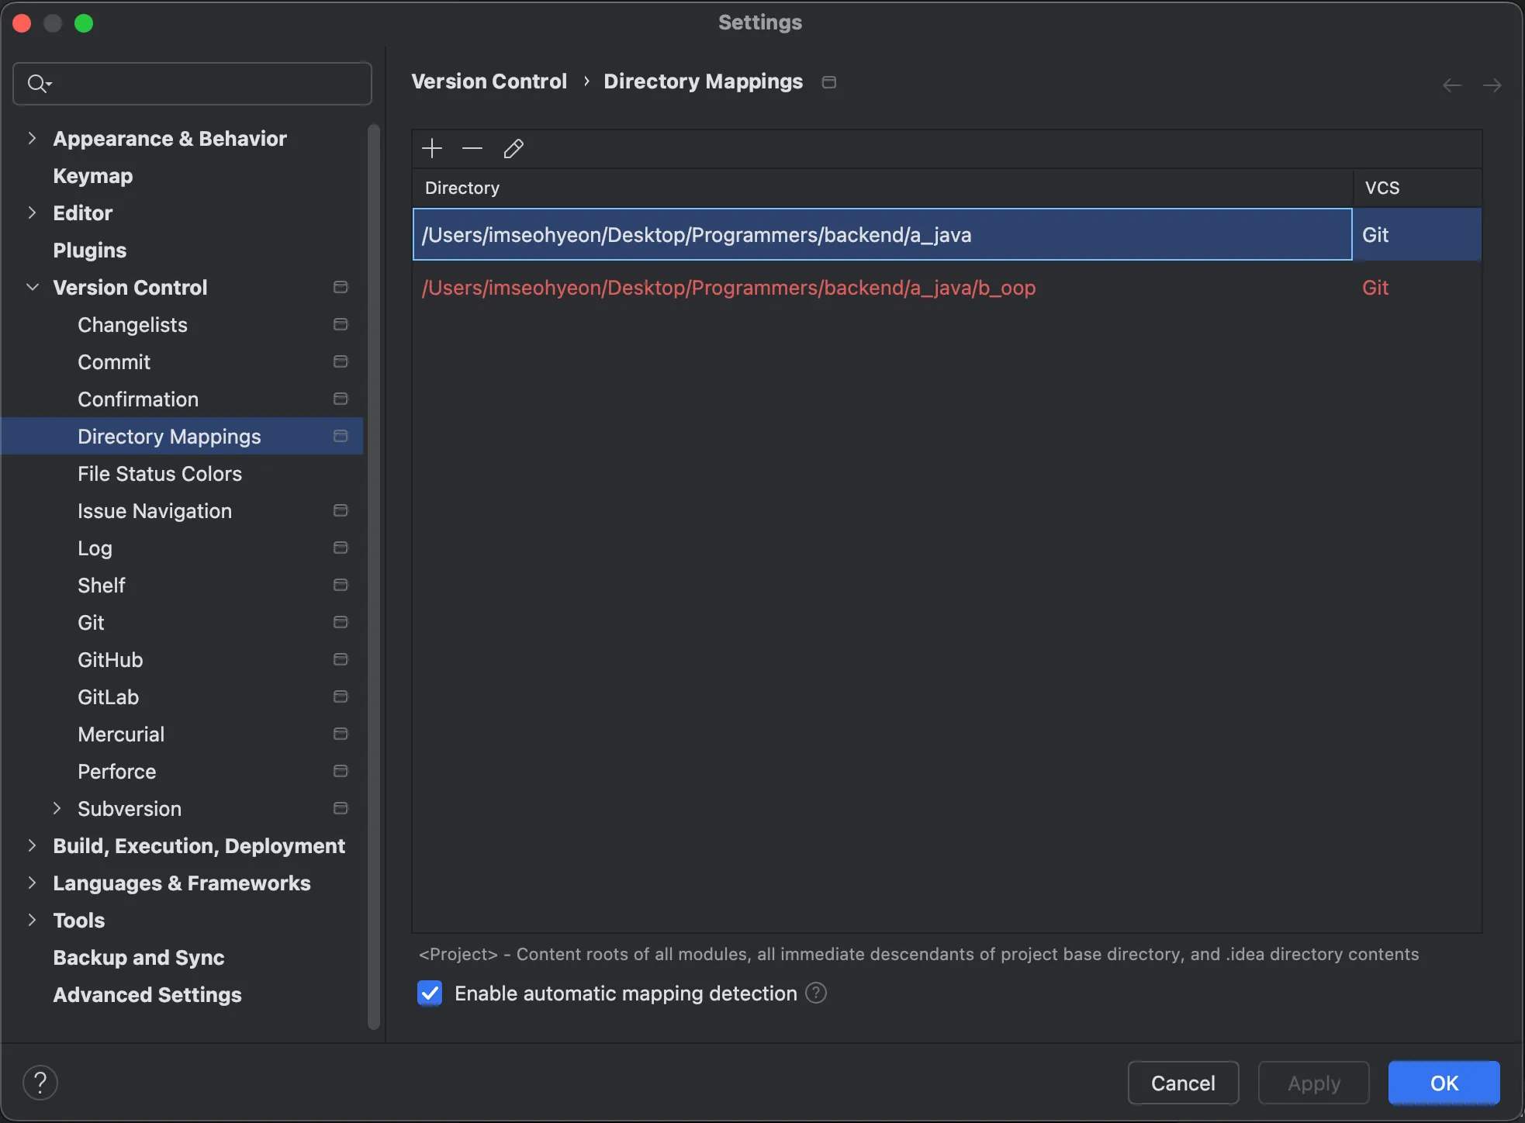Image resolution: width=1525 pixels, height=1123 pixels.
Task: Remove selected mapping with minus icon
Action: tap(472, 148)
